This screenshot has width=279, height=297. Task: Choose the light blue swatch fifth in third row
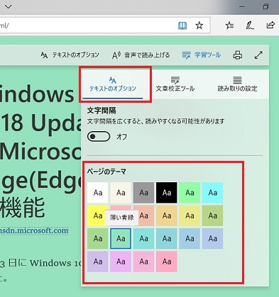pyautogui.click(x=190, y=238)
